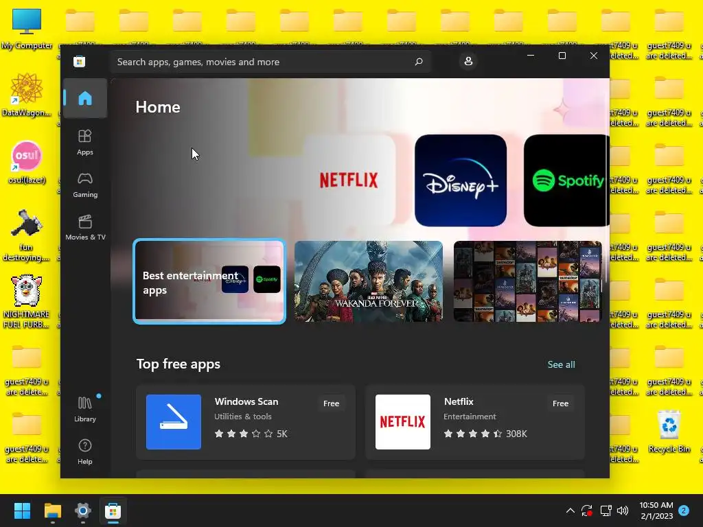
Task: Go to Apps section in sidebar
Action: coord(84,142)
